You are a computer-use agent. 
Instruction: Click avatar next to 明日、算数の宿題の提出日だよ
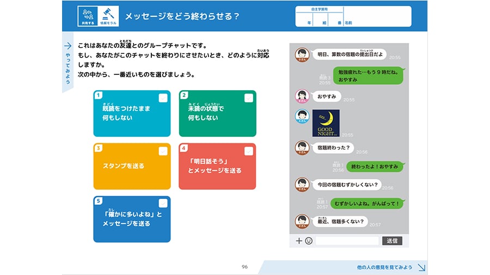302,55
